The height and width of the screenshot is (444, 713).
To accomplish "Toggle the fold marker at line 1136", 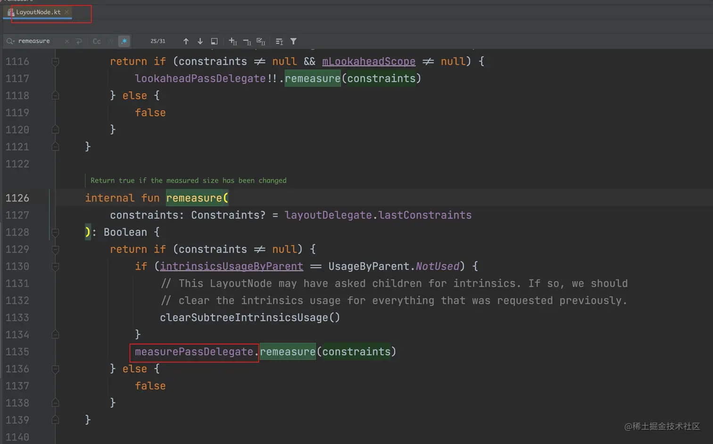I will pyautogui.click(x=55, y=369).
